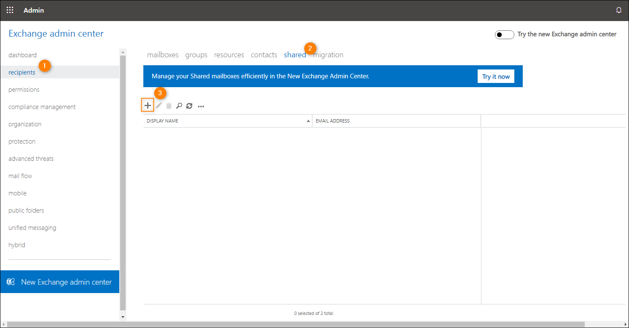Viewport: 629px width, 328px height.
Task: Go to compliance management section
Action: [x=42, y=107]
